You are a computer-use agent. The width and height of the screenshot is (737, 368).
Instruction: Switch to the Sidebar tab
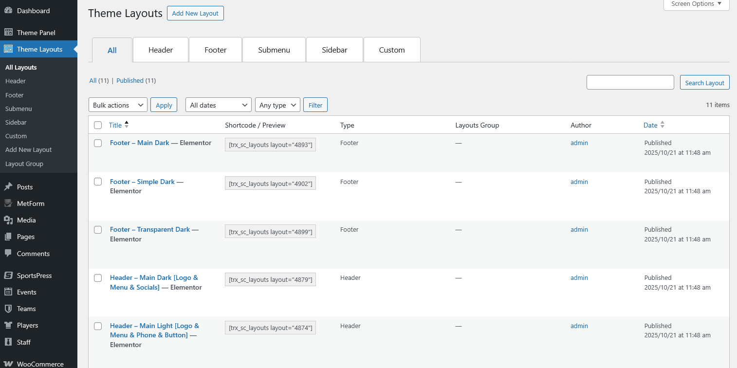334,50
